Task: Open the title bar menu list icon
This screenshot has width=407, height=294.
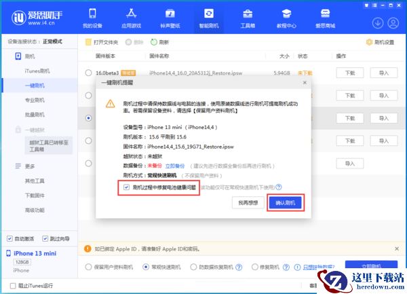Action: 374,5
